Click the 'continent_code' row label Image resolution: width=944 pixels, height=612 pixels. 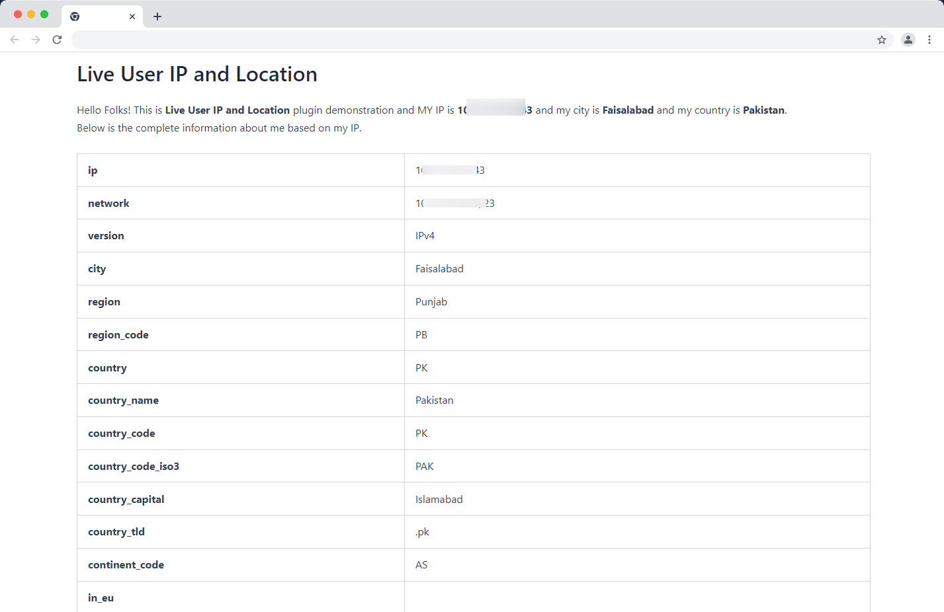(126, 565)
